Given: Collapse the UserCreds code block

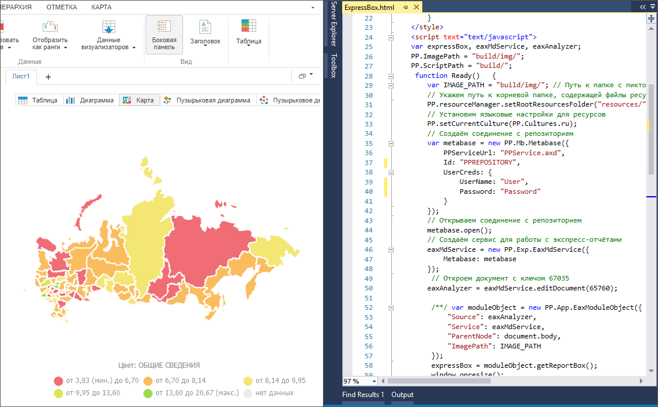Looking at the screenshot, I should (391, 172).
